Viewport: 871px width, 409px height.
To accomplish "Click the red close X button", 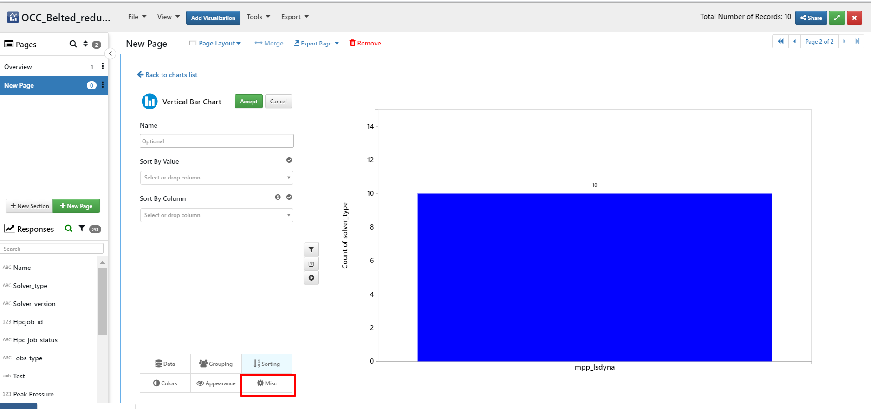I will pos(854,18).
